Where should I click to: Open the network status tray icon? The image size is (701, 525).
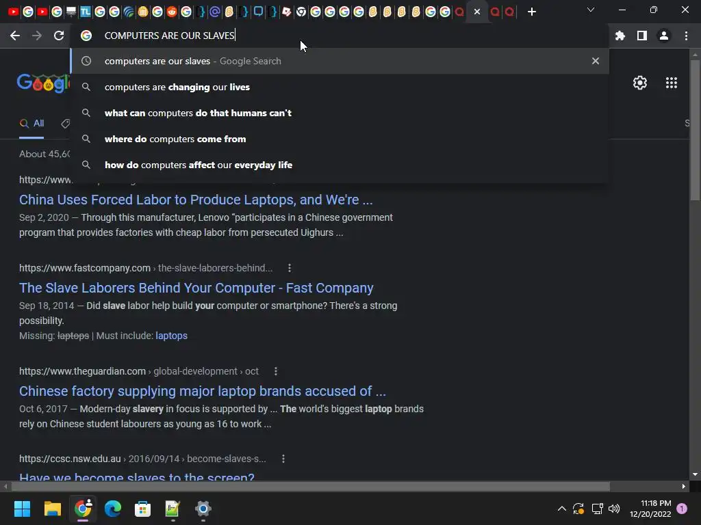click(597, 509)
